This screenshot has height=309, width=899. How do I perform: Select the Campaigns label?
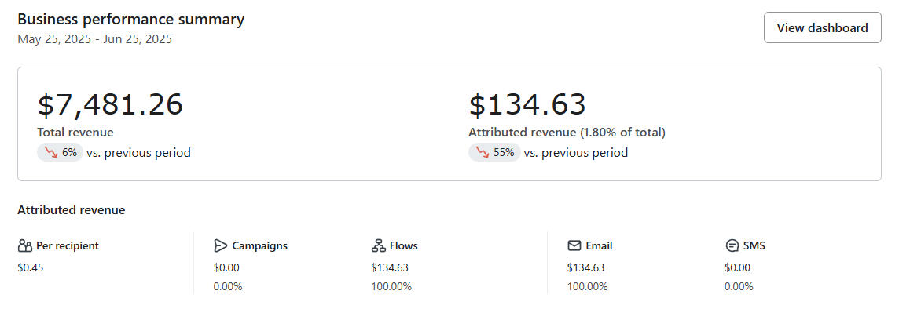coord(260,246)
